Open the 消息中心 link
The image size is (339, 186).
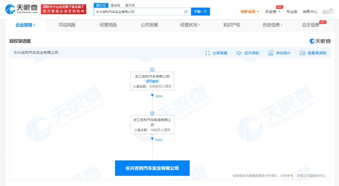coord(310,12)
